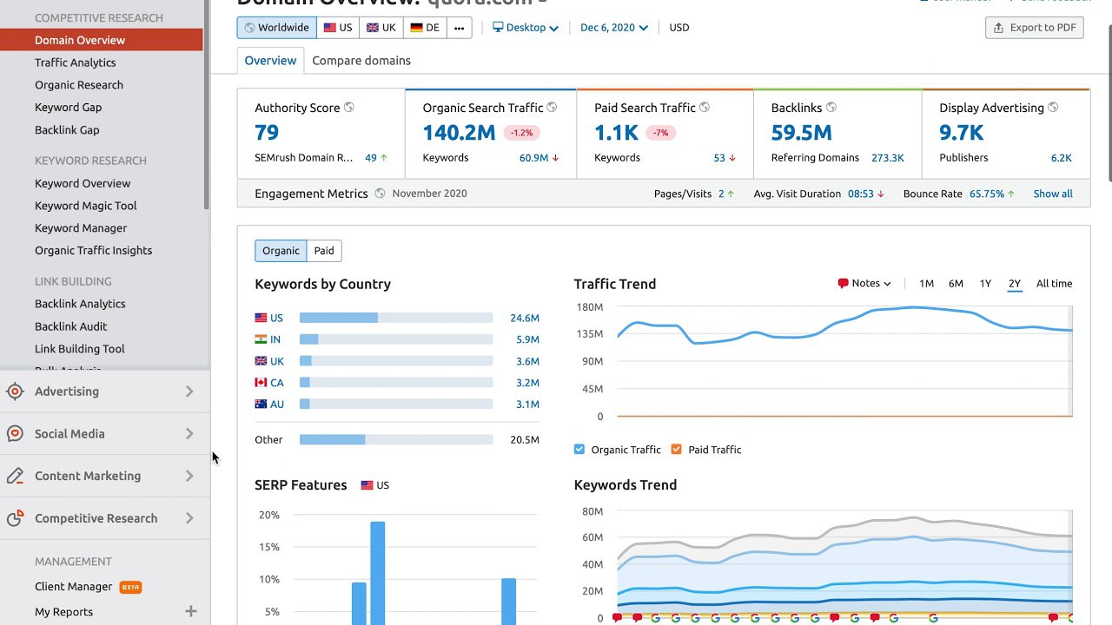Click the India flag in Keywords by Country
The height and width of the screenshot is (625, 1112).
261,339
